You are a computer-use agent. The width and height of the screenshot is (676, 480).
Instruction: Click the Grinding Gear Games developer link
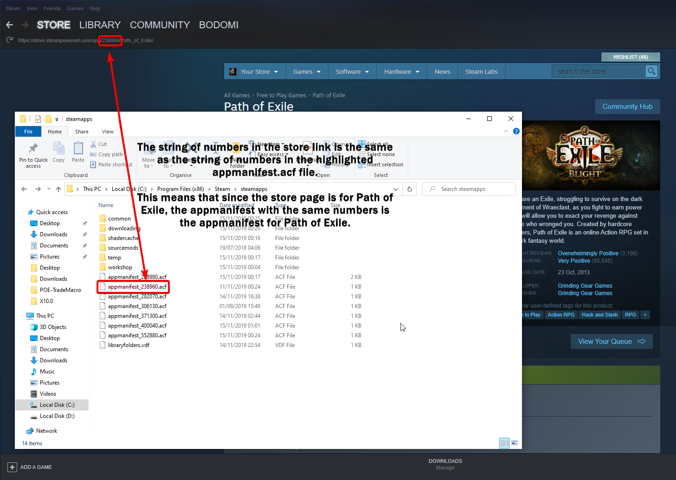coord(585,285)
